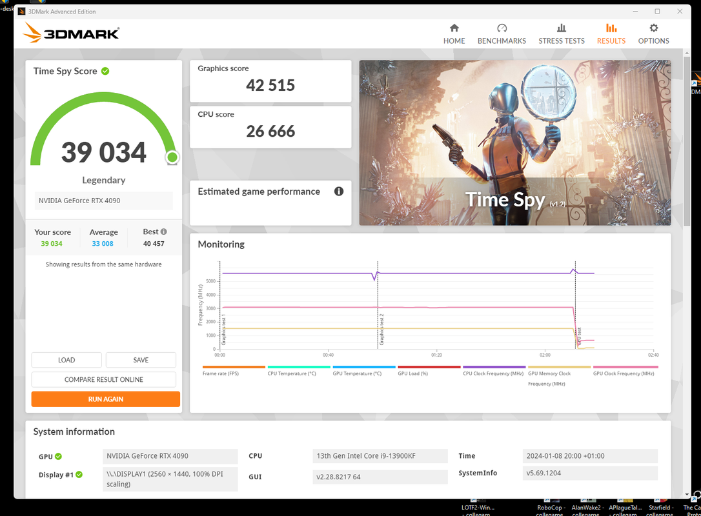Open the OPTIONS tab
The height and width of the screenshot is (516, 701).
653,34
